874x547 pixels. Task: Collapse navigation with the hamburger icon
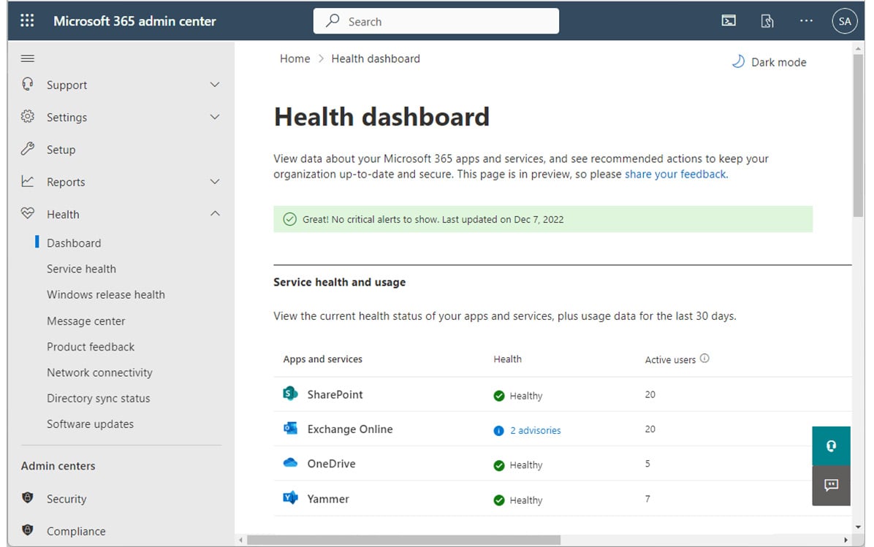point(27,58)
